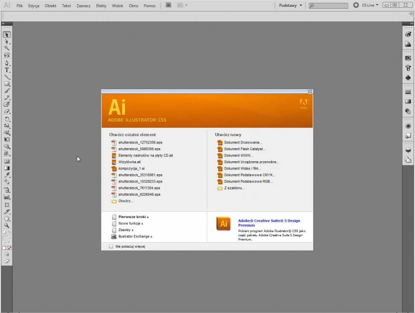Open the Layers panel icon
The image size is (415, 313).
tap(408, 150)
